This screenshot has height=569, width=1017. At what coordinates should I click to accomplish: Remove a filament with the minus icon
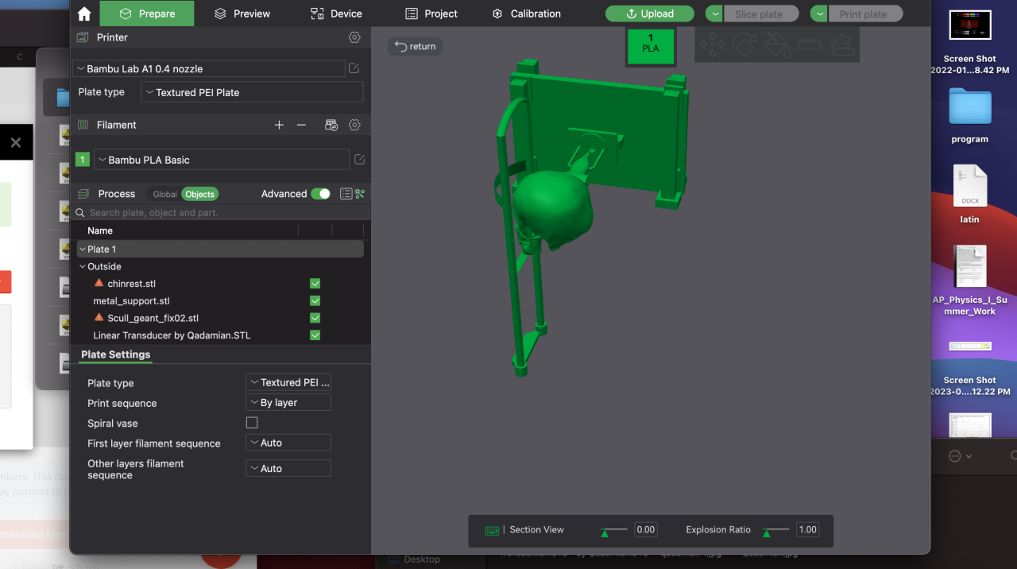click(x=301, y=125)
